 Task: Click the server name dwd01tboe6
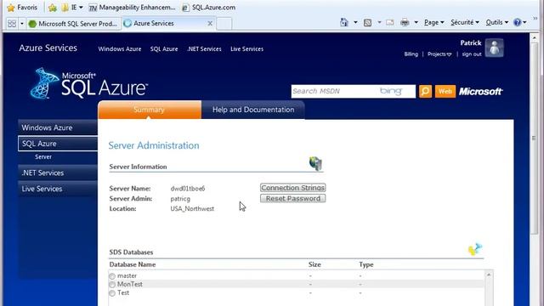pos(188,189)
